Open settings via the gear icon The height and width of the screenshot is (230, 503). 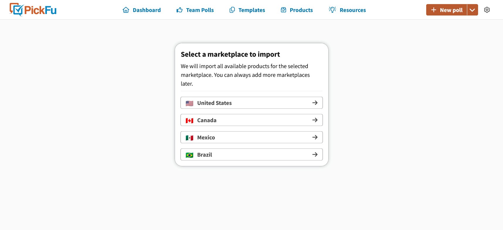[x=487, y=10]
